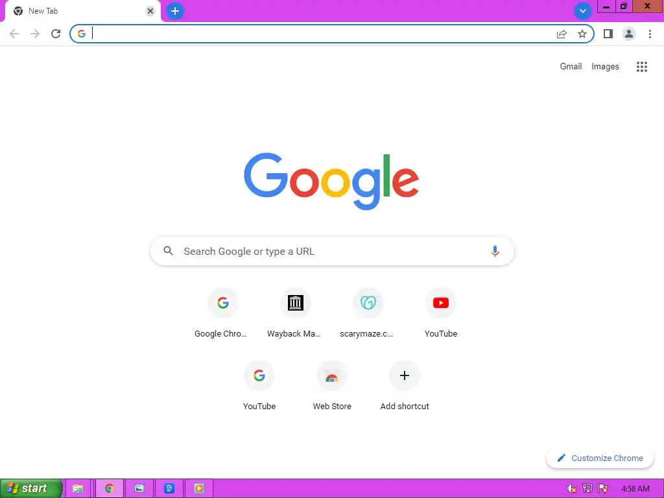
Task: Open the Windows start menu
Action: pos(31,488)
